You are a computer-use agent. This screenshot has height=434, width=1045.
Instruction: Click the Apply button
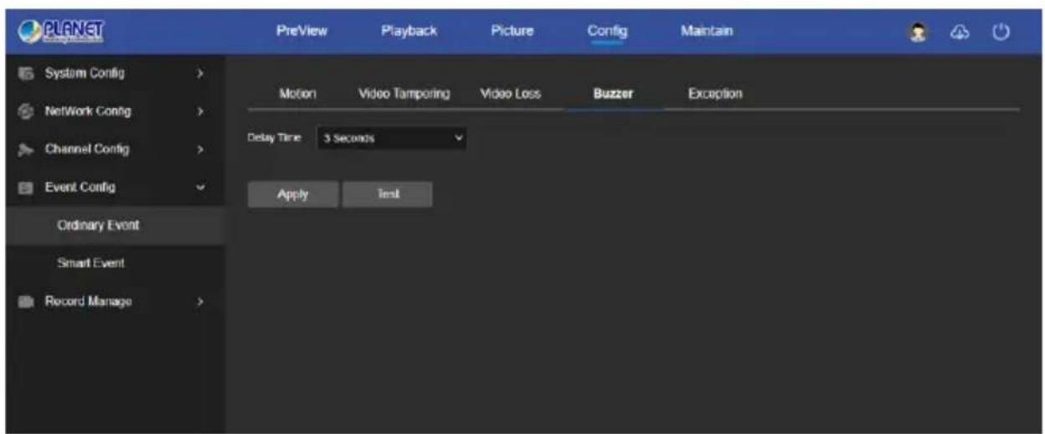click(x=293, y=194)
